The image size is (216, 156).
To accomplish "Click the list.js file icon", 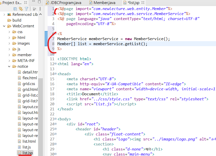I will tap(20, 147).
